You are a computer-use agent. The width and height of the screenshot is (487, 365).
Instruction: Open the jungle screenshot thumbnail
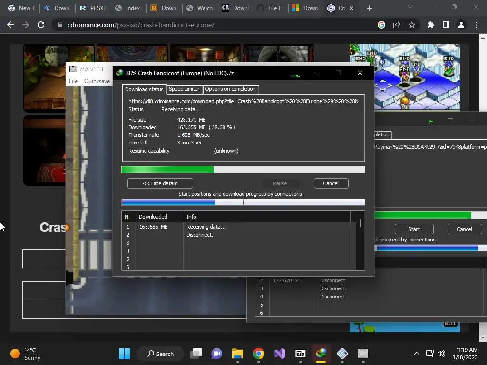(x=58, y=77)
